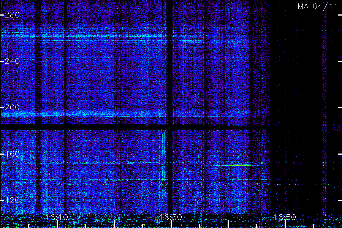The width and height of the screenshot is (342, 228).
Task: Click the time tick mark under 16:50
Action: pos(285,224)
